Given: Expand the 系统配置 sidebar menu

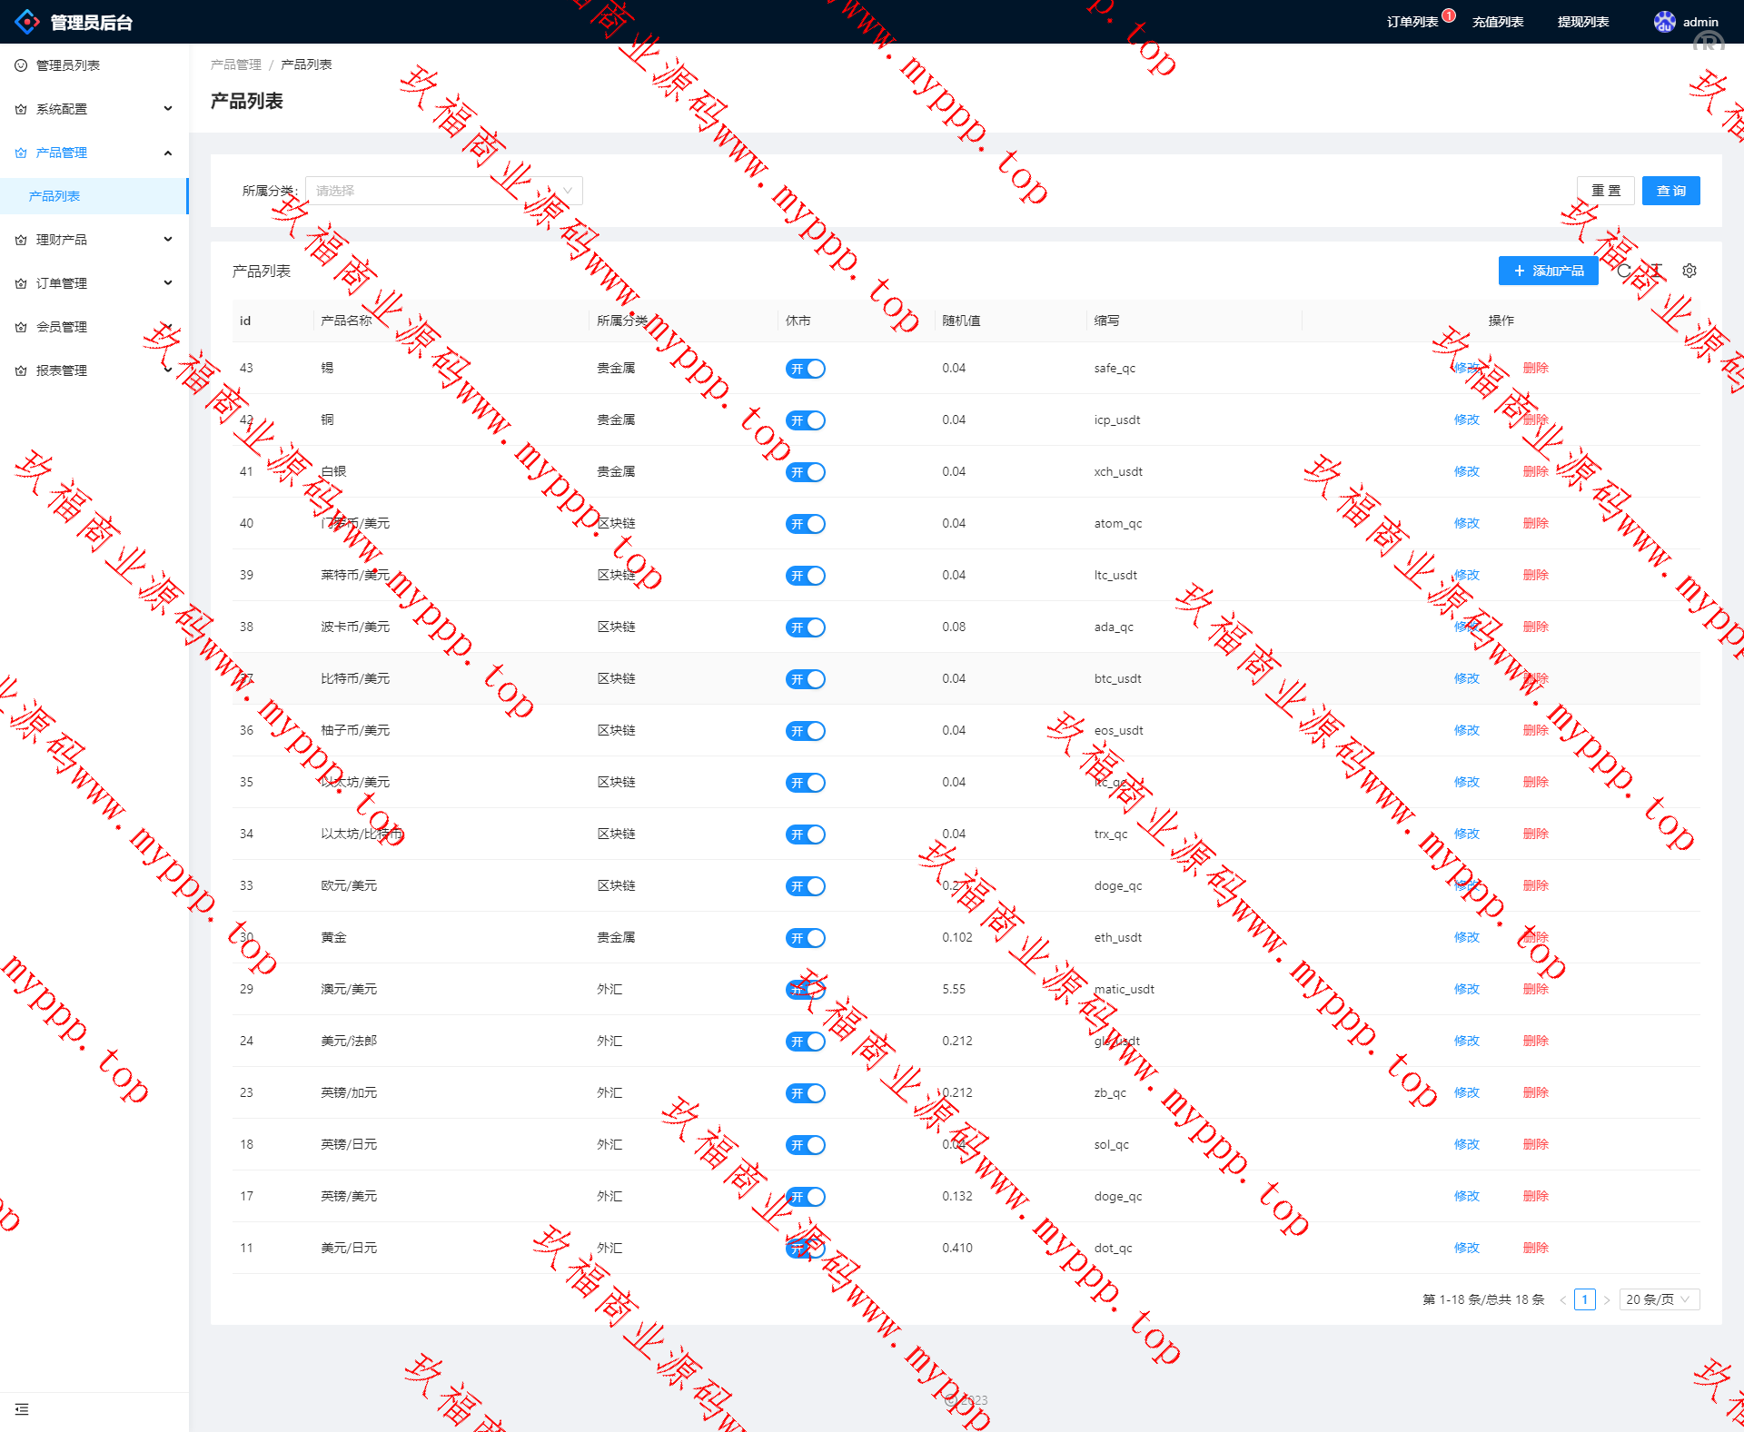Looking at the screenshot, I should click(x=91, y=109).
